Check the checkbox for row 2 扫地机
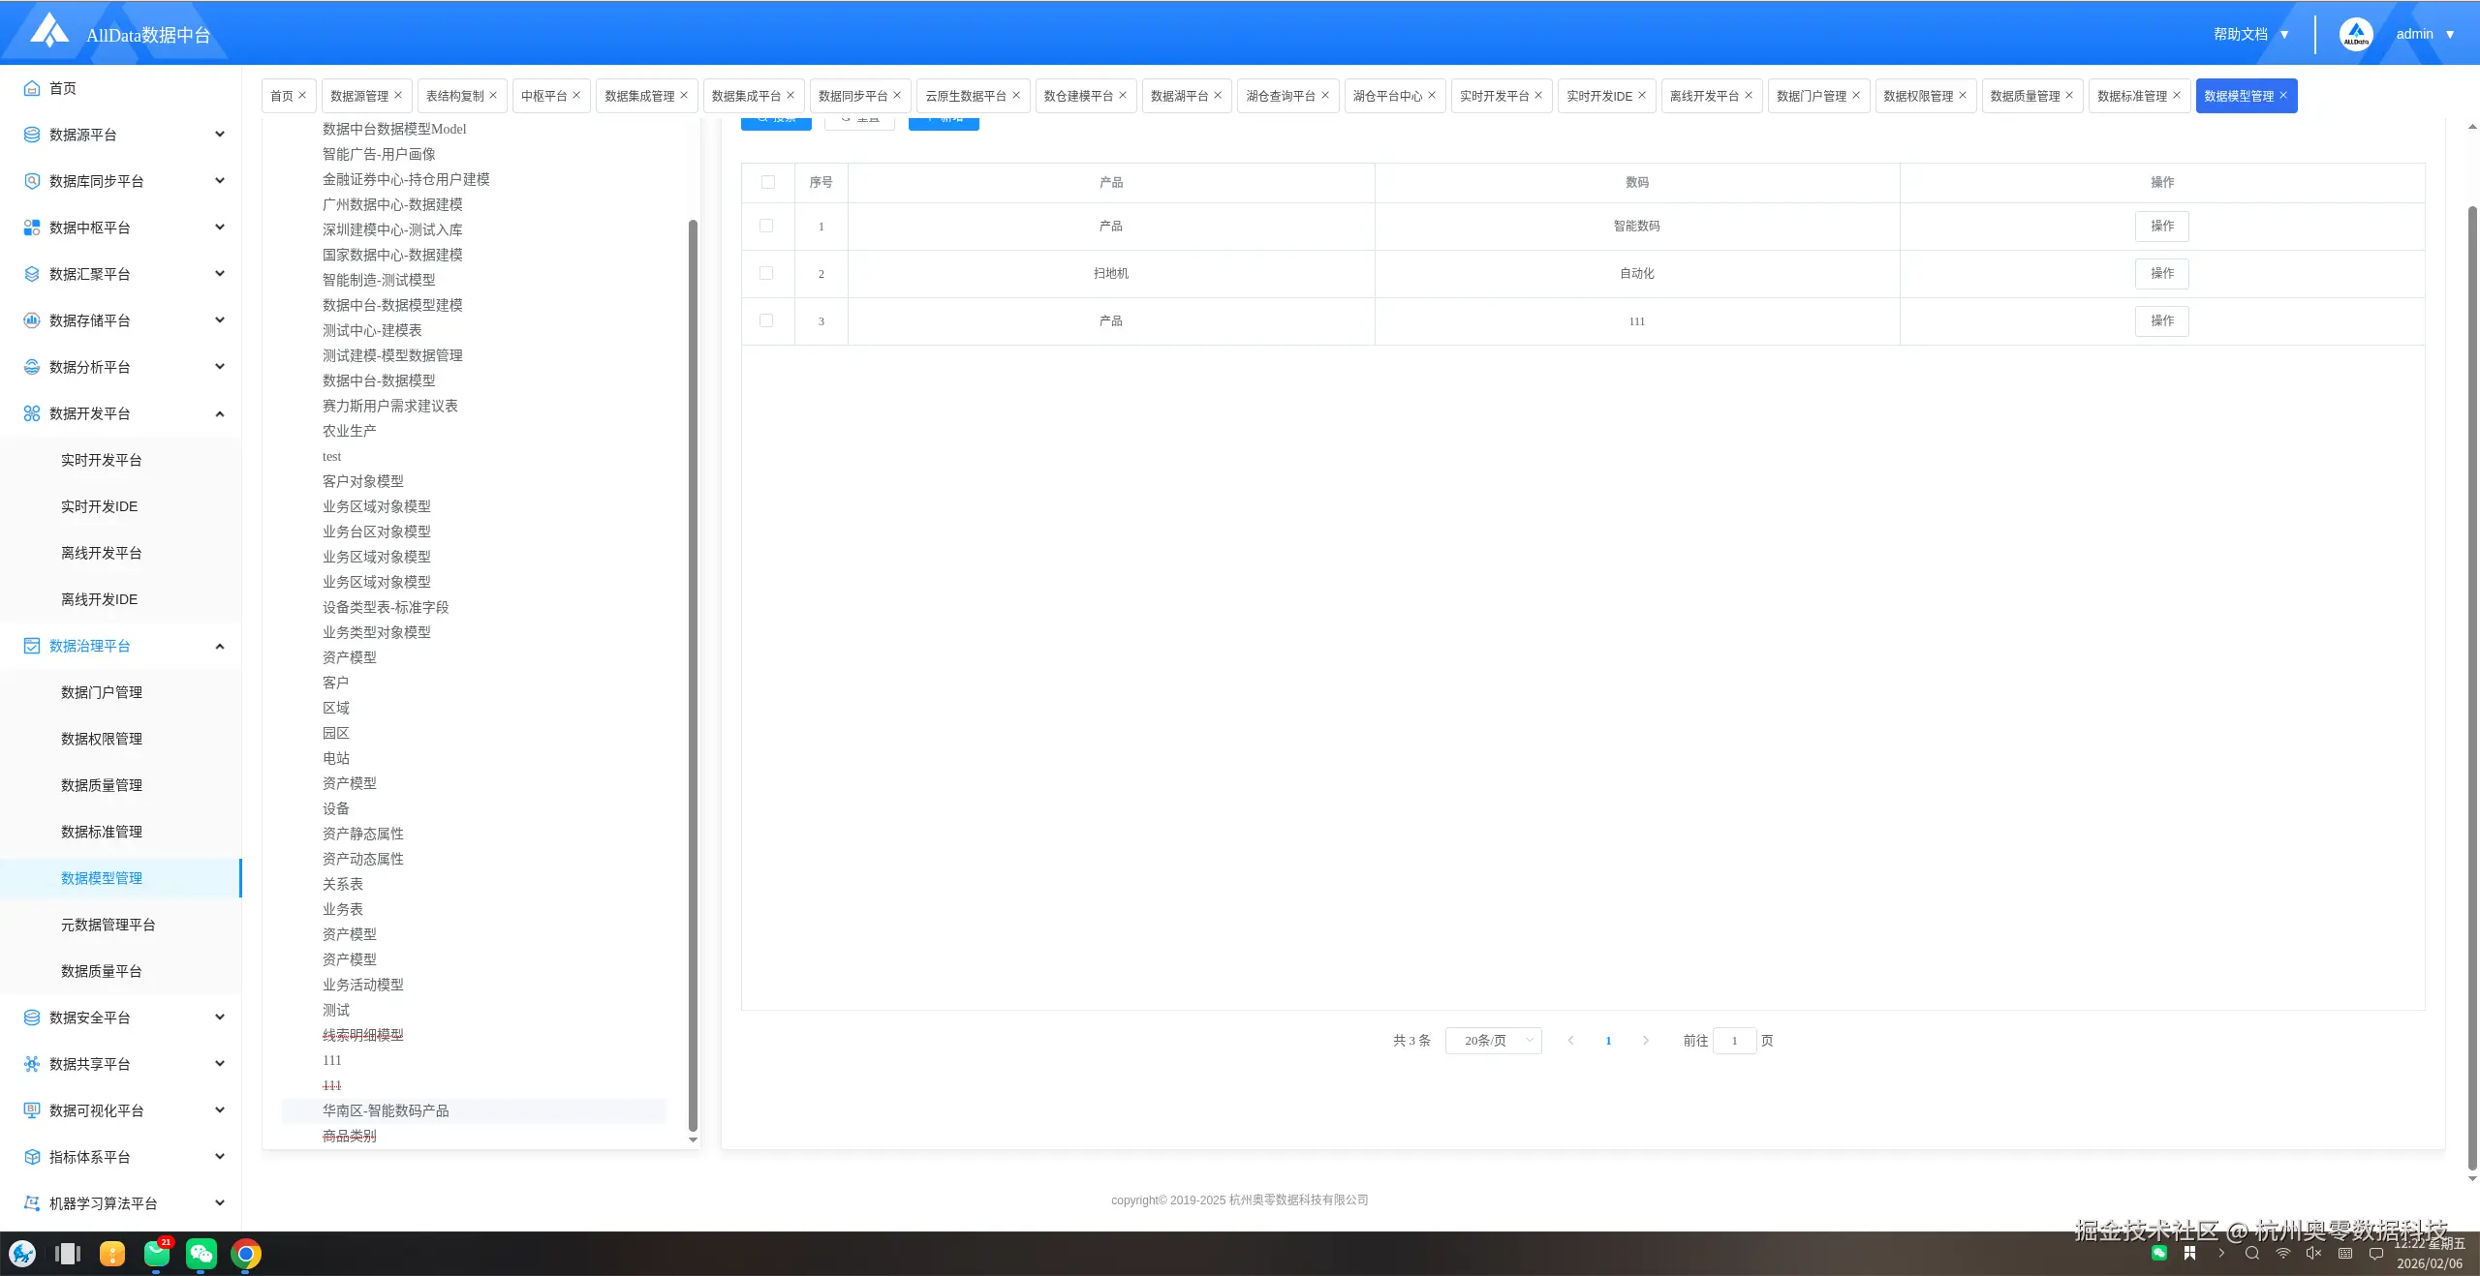Screen dimensions: 2480x1276 point(766,273)
